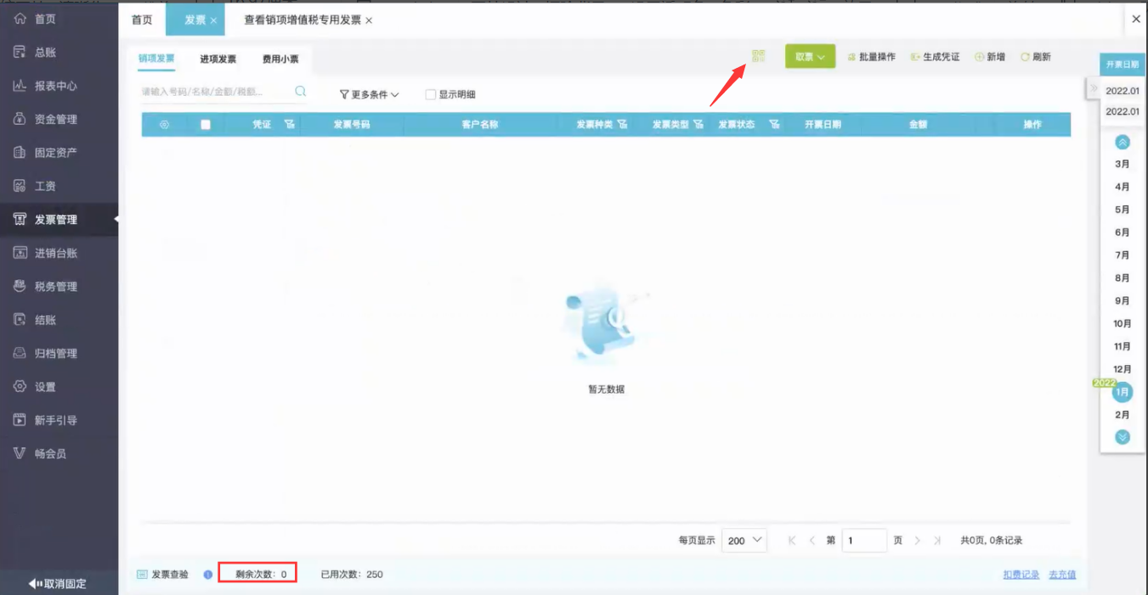This screenshot has height=595, width=1148.
Task: Filter by 凭证 column filter icon
Action: tap(289, 125)
